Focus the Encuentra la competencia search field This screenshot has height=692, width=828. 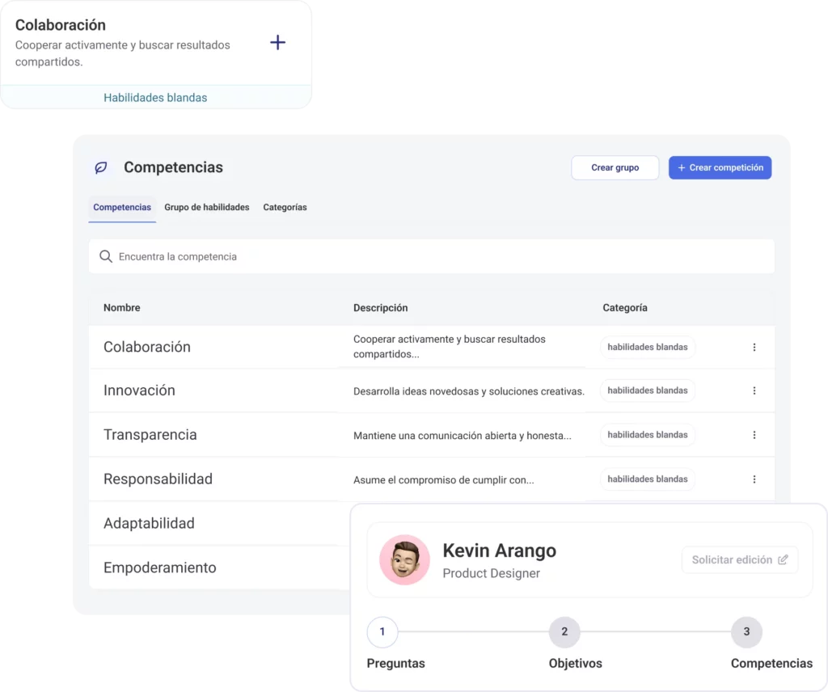pos(437,256)
